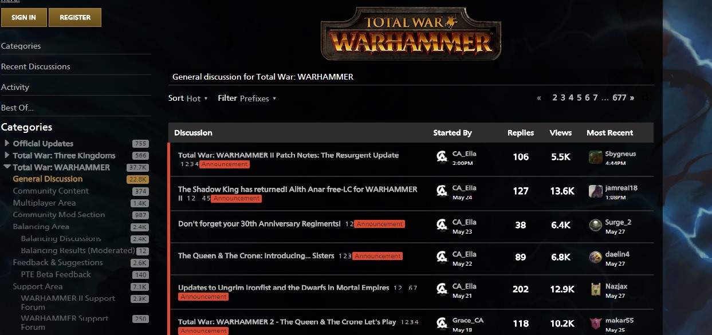Click Surge_2 user avatar
The height and width of the screenshot is (335, 712).
pyautogui.click(x=596, y=225)
